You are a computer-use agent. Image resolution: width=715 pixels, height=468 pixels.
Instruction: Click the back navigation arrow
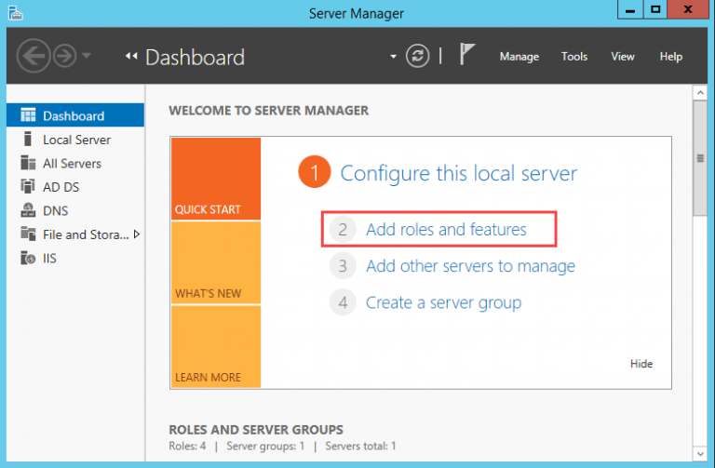34,56
